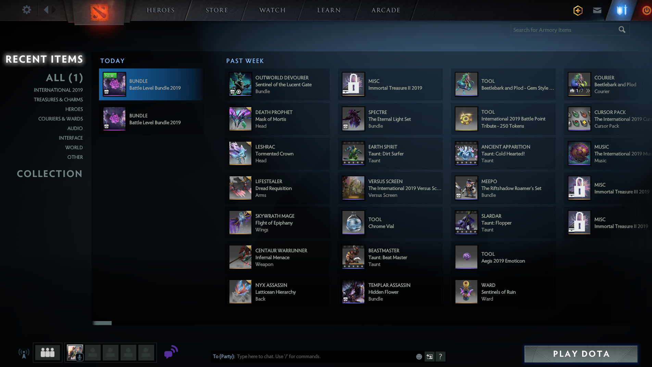This screenshot has width=652, height=367.
Task: Filter by Audio category
Action: click(x=75, y=128)
